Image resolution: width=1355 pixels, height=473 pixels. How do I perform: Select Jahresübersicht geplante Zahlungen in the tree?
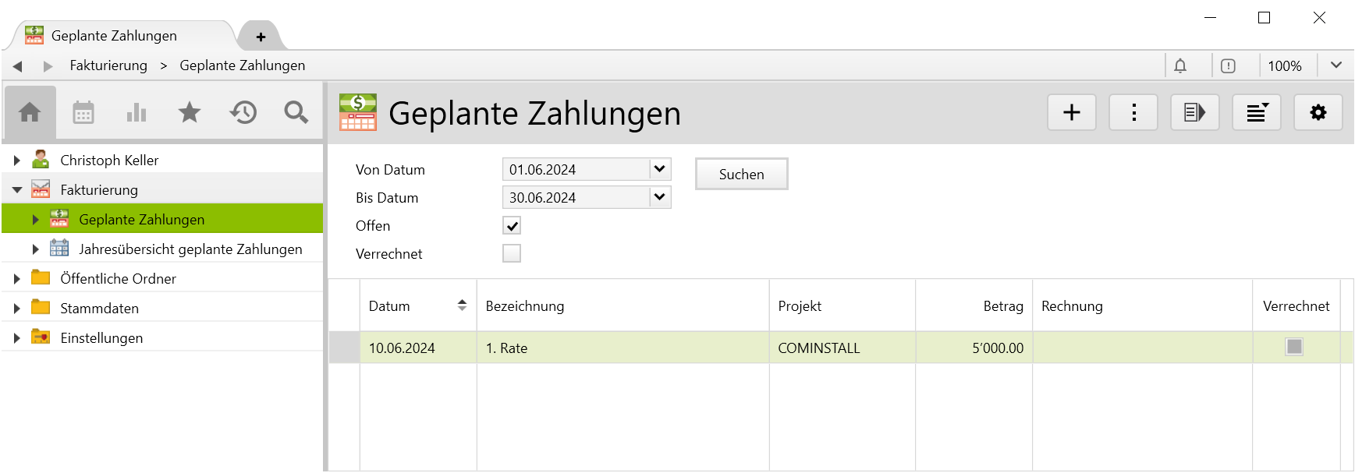tap(190, 249)
